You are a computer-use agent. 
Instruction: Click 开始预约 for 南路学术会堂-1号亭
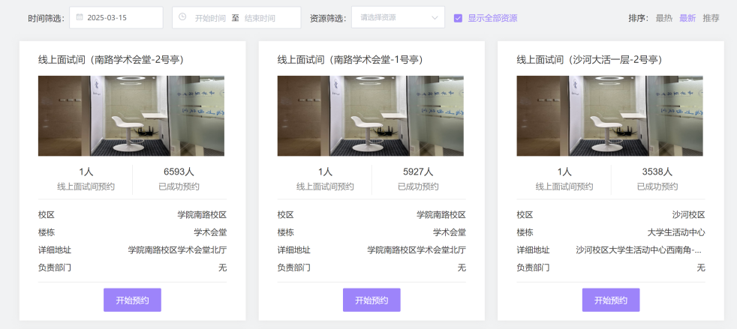(372, 300)
